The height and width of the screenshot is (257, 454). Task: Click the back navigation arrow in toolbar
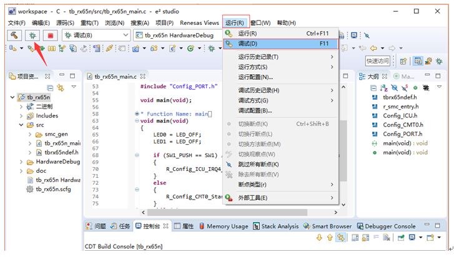pos(373,48)
